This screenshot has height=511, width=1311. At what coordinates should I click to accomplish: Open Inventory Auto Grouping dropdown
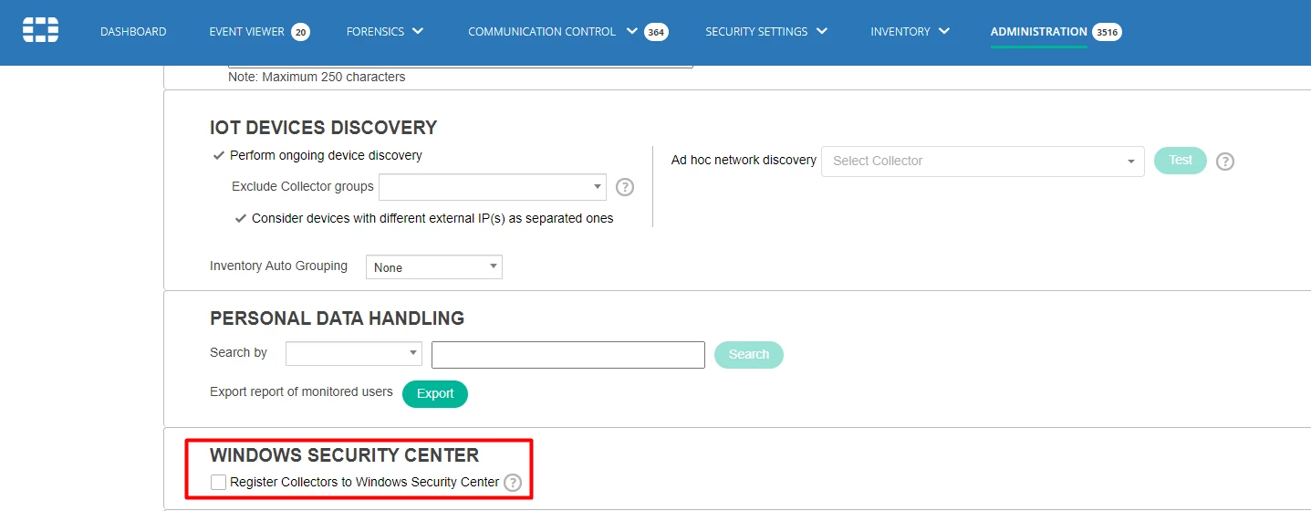pos(434,267)
